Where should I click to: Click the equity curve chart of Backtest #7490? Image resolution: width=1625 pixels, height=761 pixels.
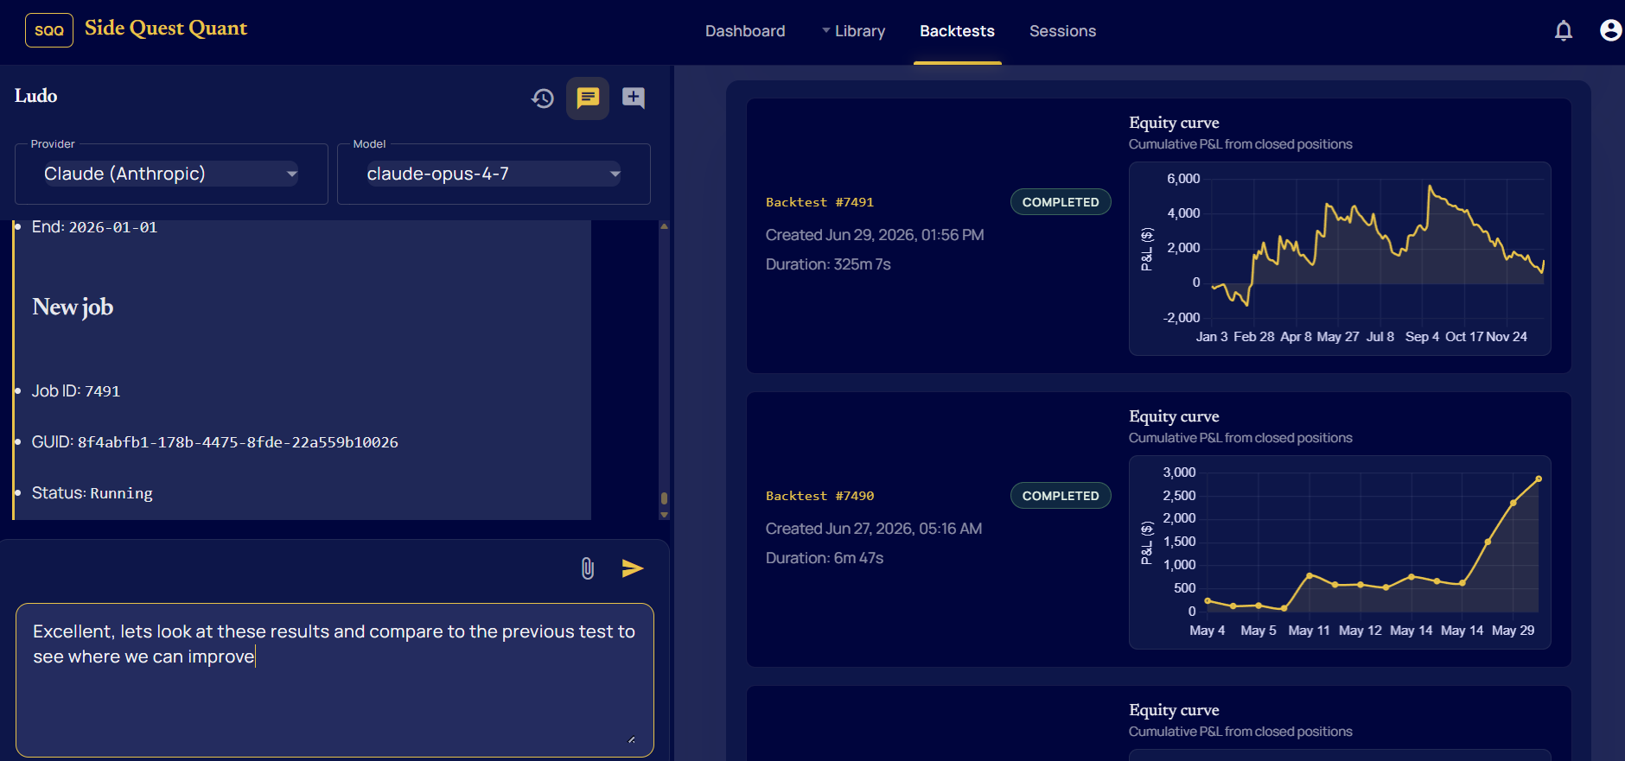coord(1340,552)
